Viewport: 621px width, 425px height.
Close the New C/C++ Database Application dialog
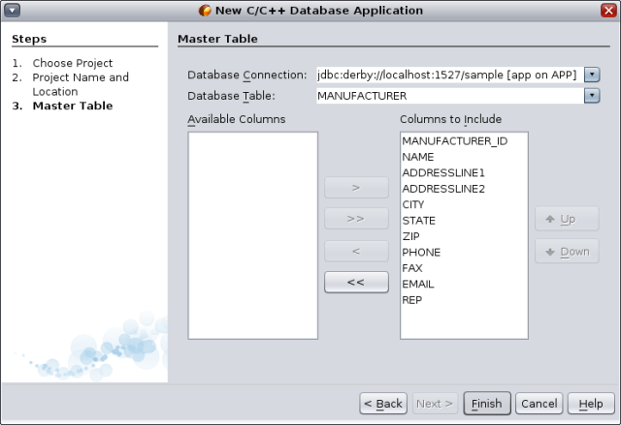tap(608, 11)
